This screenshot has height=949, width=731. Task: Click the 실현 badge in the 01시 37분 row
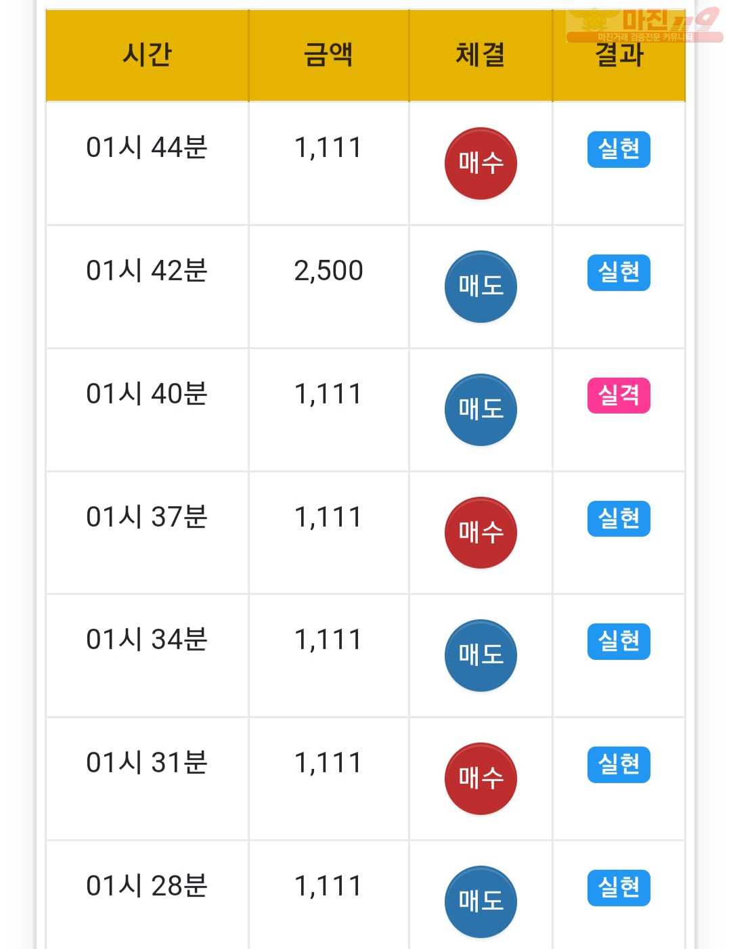(619, 518)
